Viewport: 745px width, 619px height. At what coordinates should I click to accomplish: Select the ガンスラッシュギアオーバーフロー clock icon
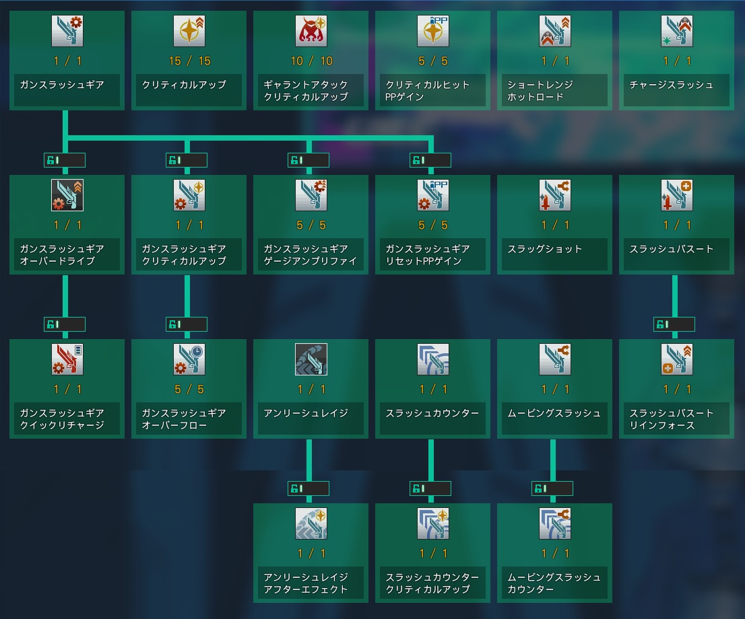pos(189,359)
